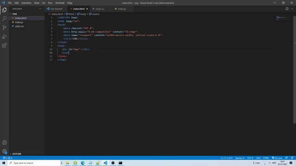The height and width of the screenshot is (166, 296).
Task: Click line number 12 in the gutter
Action: (51, 56)
